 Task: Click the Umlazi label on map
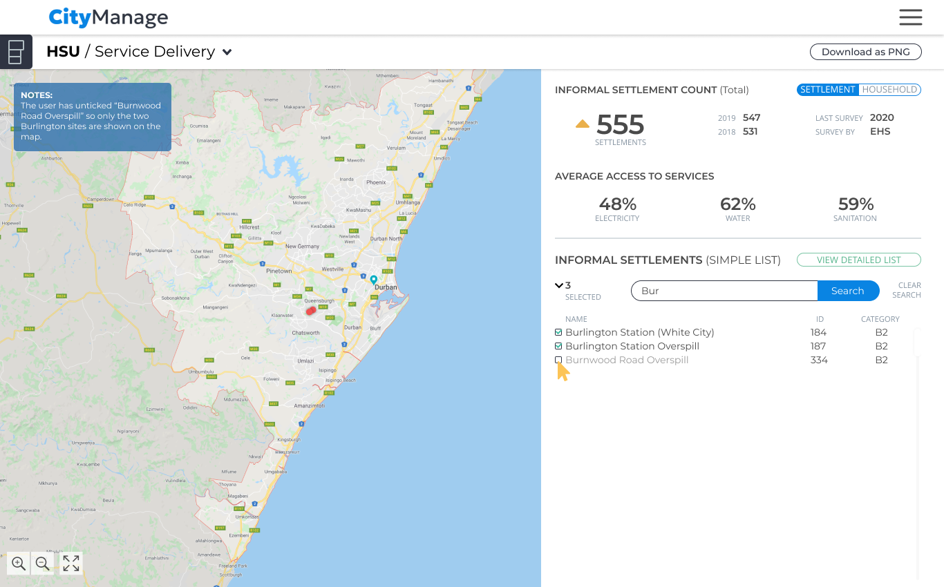[305, 361]
